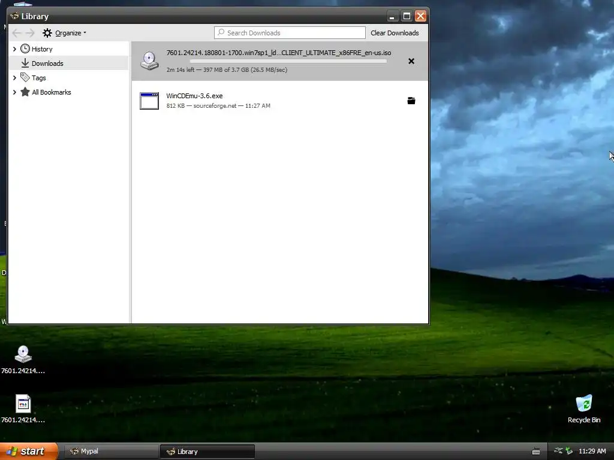Minimize the Library window
Screen dimensions: 614x460
click(392, 16)
